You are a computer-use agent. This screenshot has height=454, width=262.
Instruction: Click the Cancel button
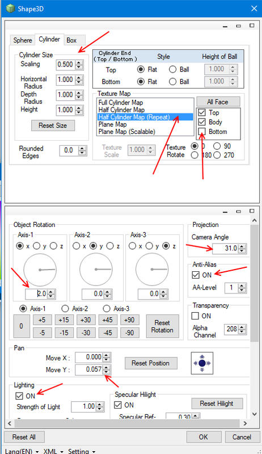[x=242, y=437]
